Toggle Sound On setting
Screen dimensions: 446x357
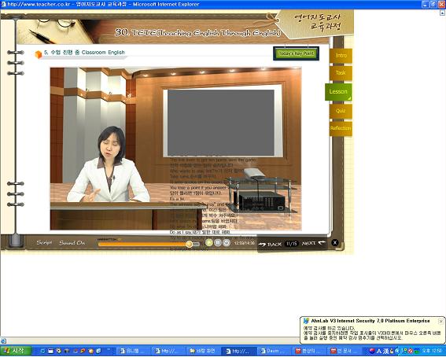pyautogui.click(x=72, y=243)
